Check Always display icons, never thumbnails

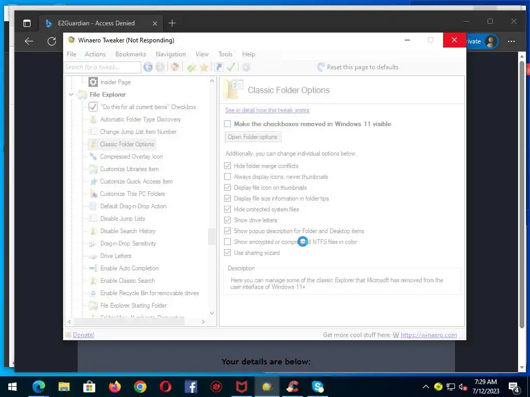pyautogui.click(x=228, y=177)
